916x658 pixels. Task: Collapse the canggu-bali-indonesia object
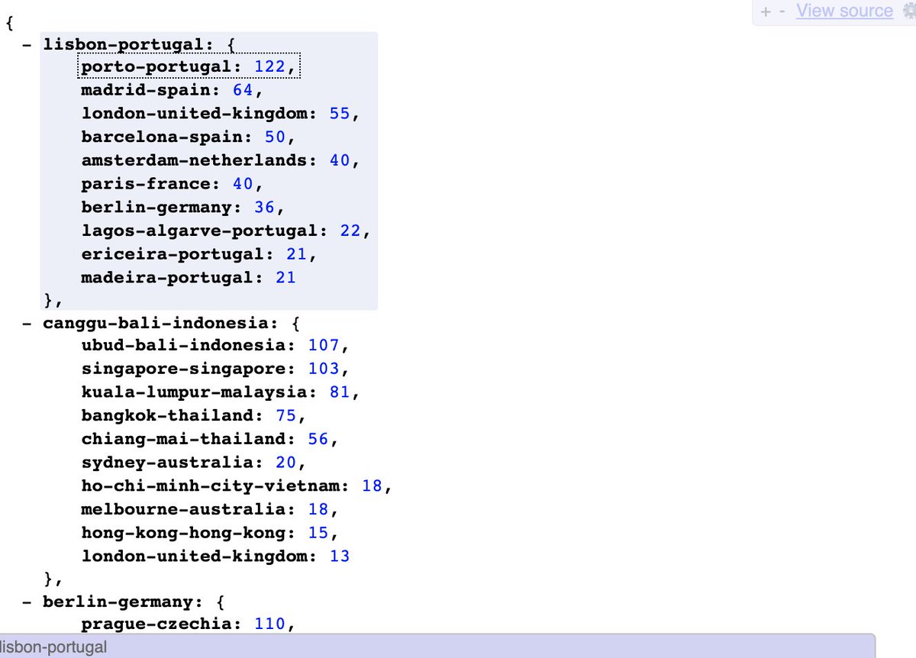point(27,323)
